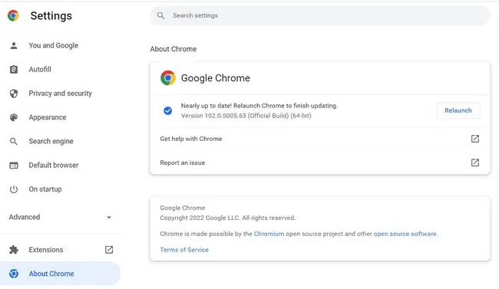Open the Chromium project link
This screenshot has height=289, width=499.
[x=269, y=234]
